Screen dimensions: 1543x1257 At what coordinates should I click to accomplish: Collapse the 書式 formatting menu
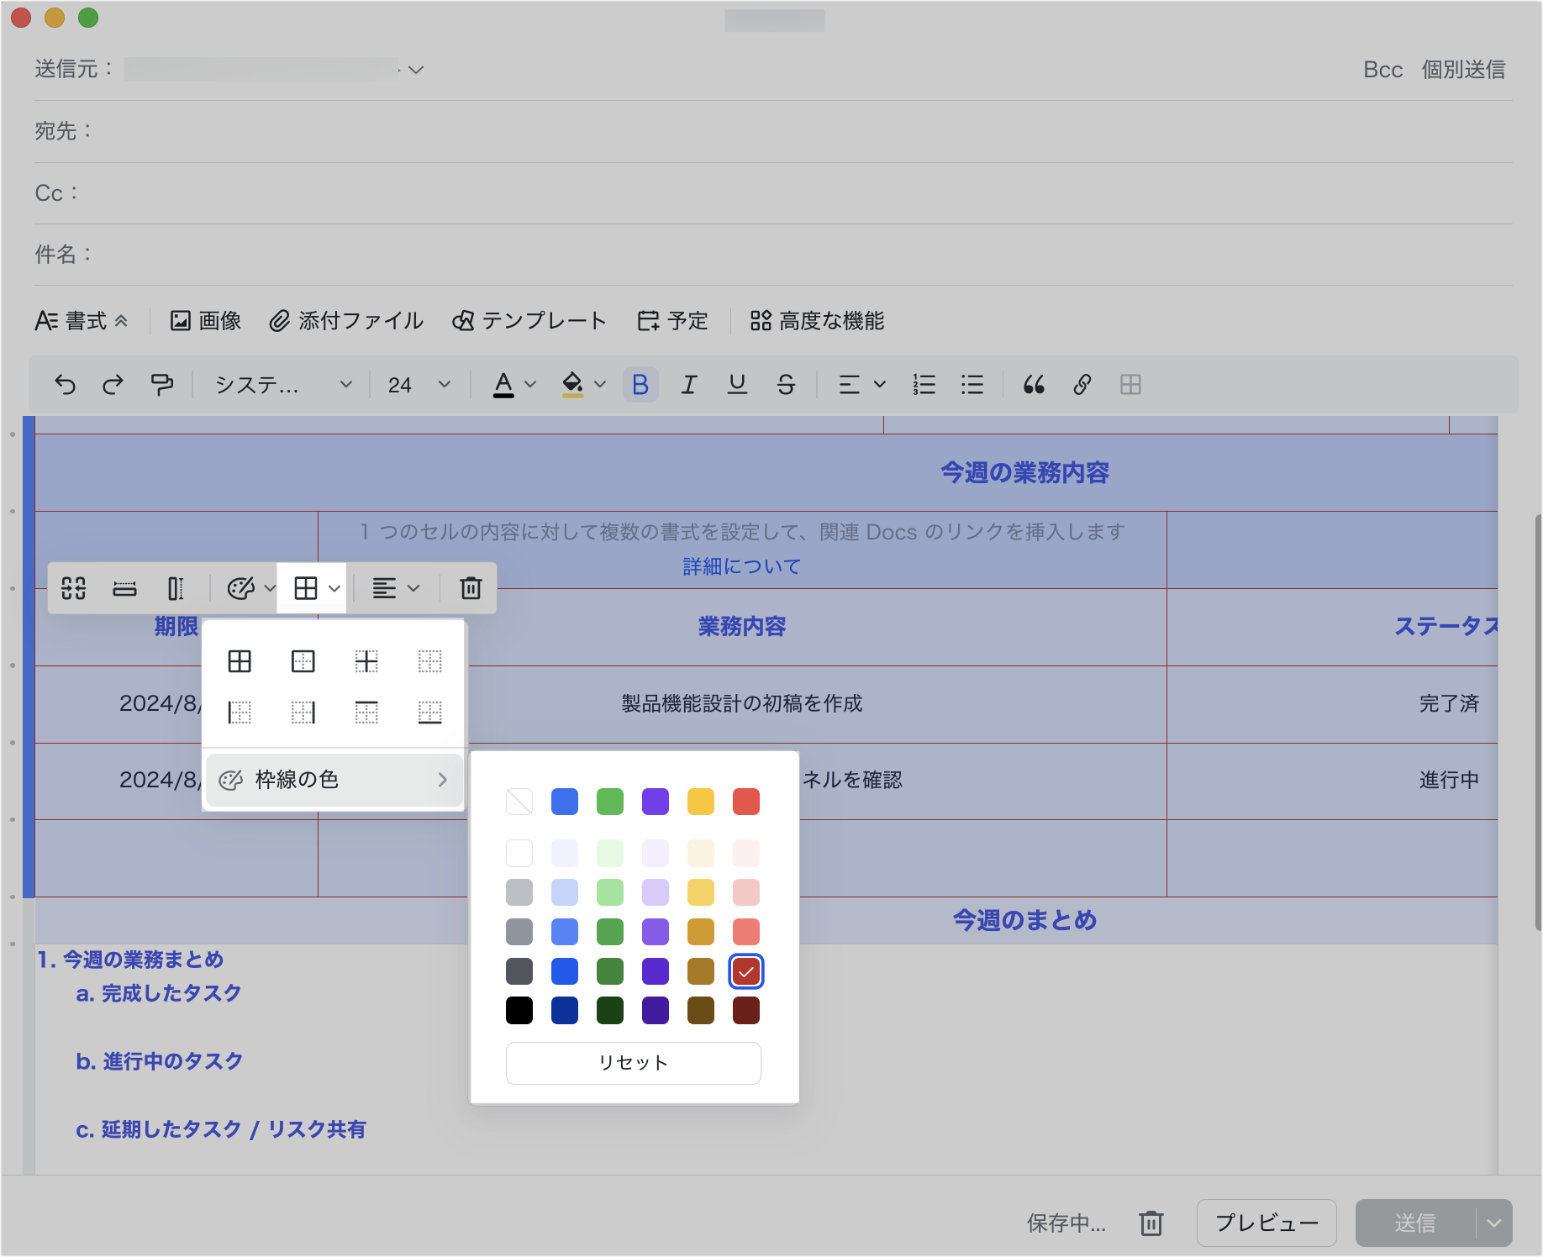click(82, 321)
